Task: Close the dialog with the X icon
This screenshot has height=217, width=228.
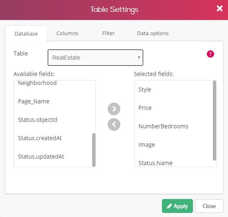Action: pyautogui.click(x=219, y=9)
